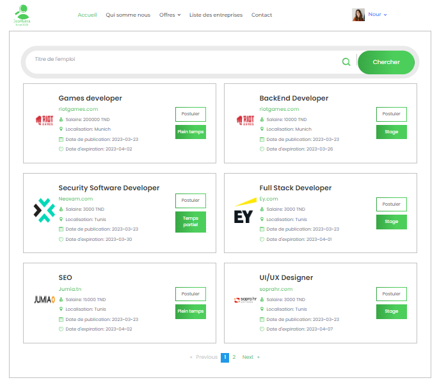
Task: Expand the Offres dropdown menu
Action: [170, 15]
